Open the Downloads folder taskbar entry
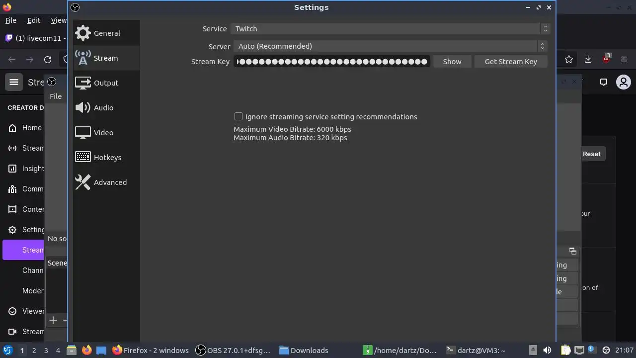This screenshot has height=358, width=636. click(x=304, y=350)
